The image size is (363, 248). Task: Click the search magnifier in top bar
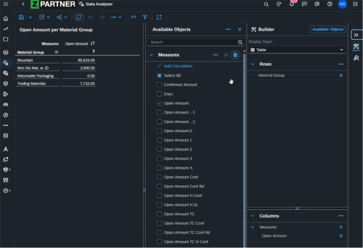[266, 4]
